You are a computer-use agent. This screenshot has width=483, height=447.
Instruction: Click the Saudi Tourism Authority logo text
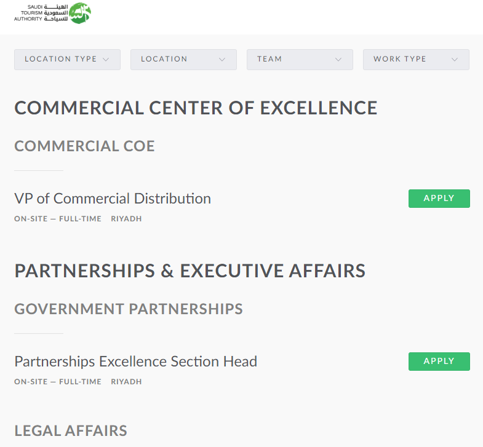tap(41, 13)
